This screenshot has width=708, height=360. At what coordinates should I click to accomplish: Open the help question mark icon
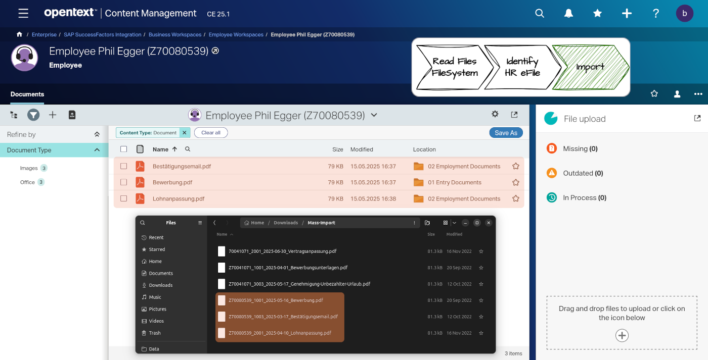point(655,14)
